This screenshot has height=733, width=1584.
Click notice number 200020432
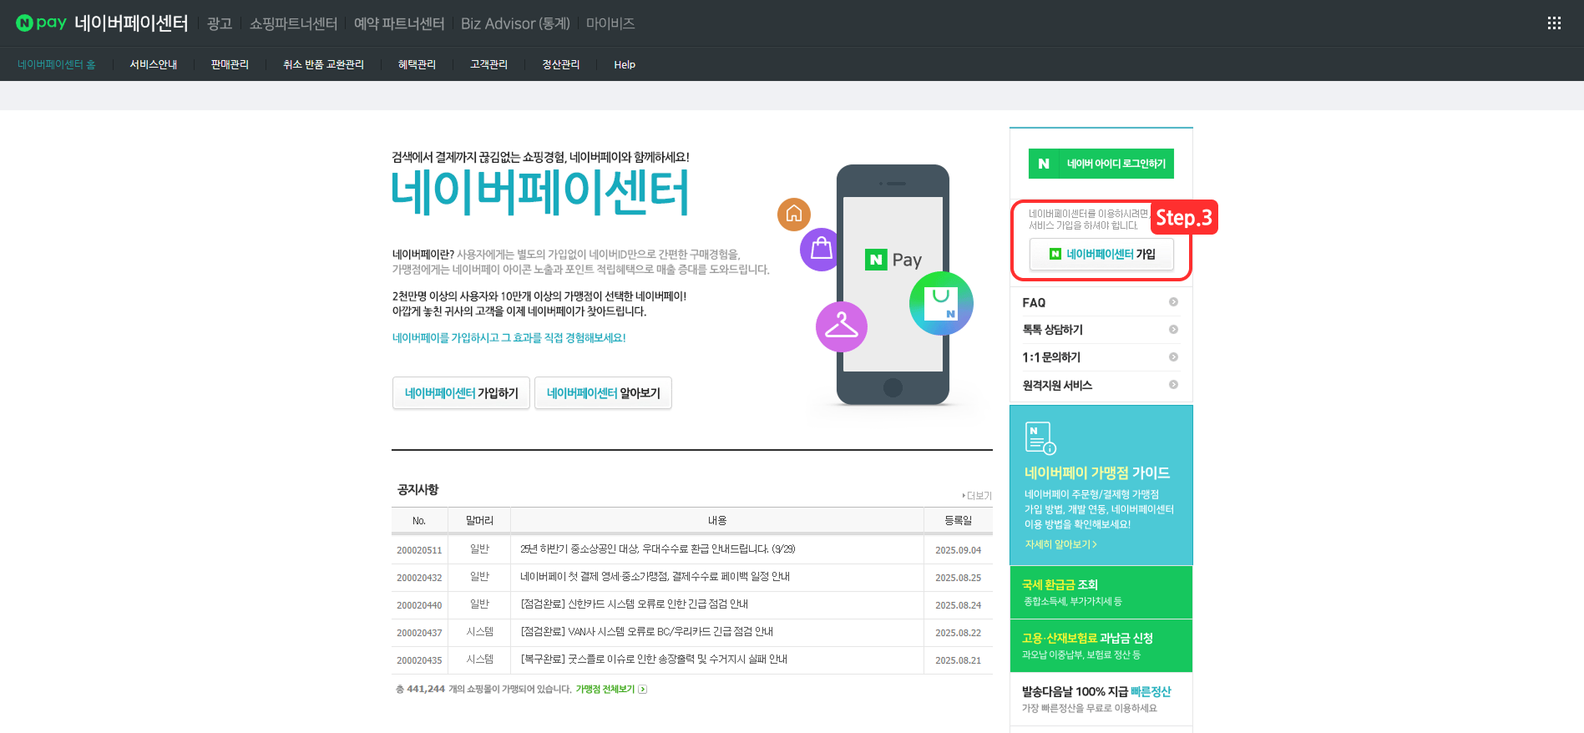click(419, 578)
